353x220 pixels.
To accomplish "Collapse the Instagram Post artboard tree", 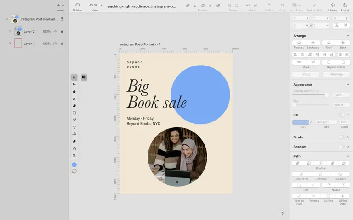I will click(6, 19).
